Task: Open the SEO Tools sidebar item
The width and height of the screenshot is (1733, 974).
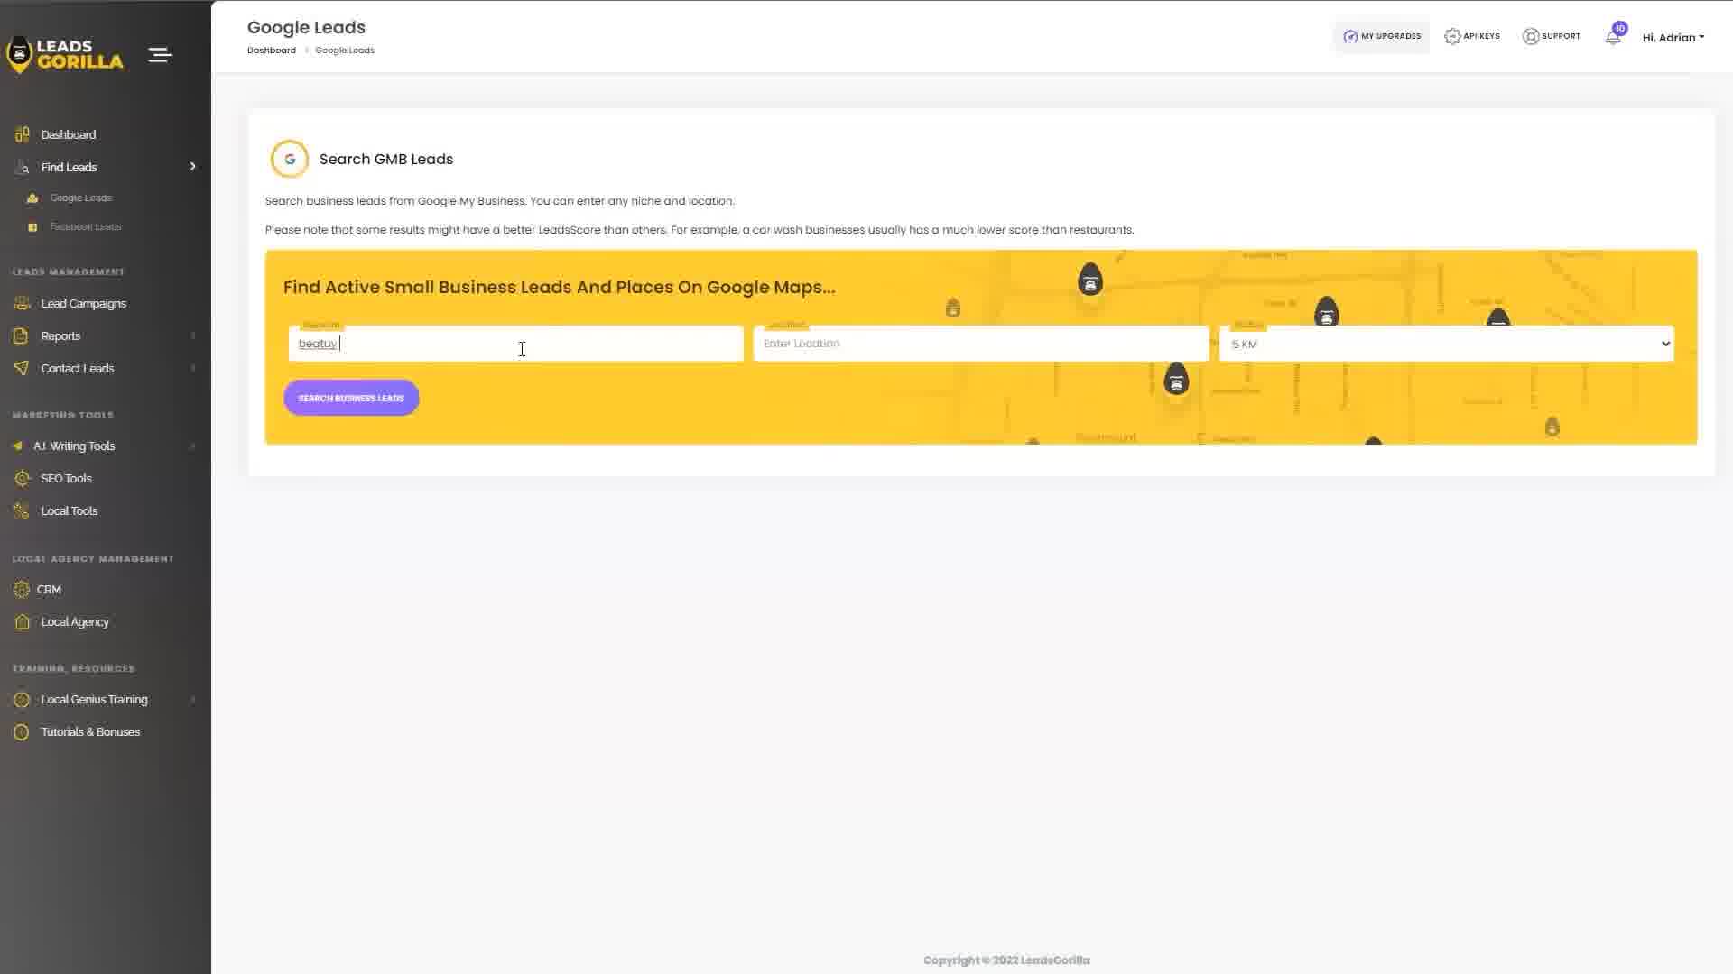Action: [x=66, y=478]
